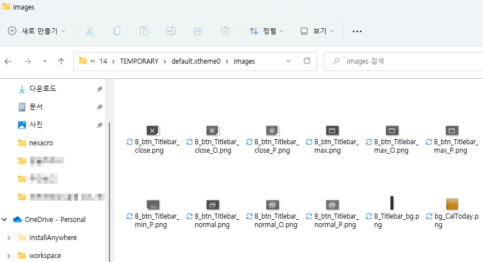Click the bg_CalToday.png file name
This screenshot has height=262, width=483.
(456, 220)
